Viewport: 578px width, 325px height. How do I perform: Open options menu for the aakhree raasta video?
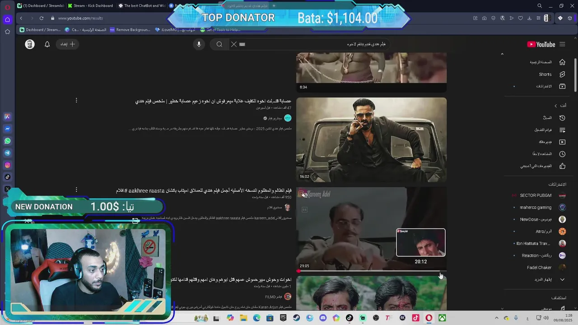[76, 190]
